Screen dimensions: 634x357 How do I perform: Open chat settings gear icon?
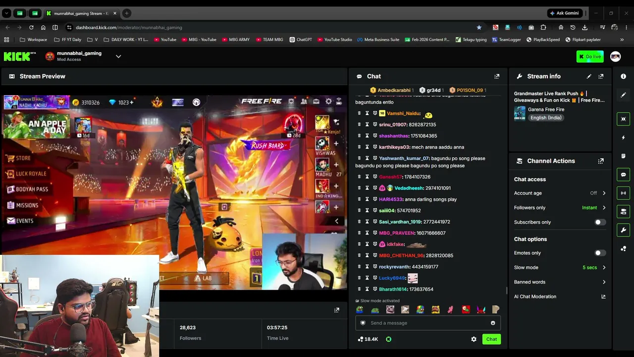[474, 339]
